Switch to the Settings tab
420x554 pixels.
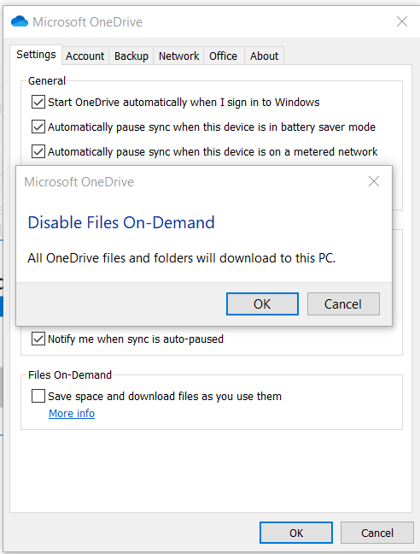[x=36, y=55]
